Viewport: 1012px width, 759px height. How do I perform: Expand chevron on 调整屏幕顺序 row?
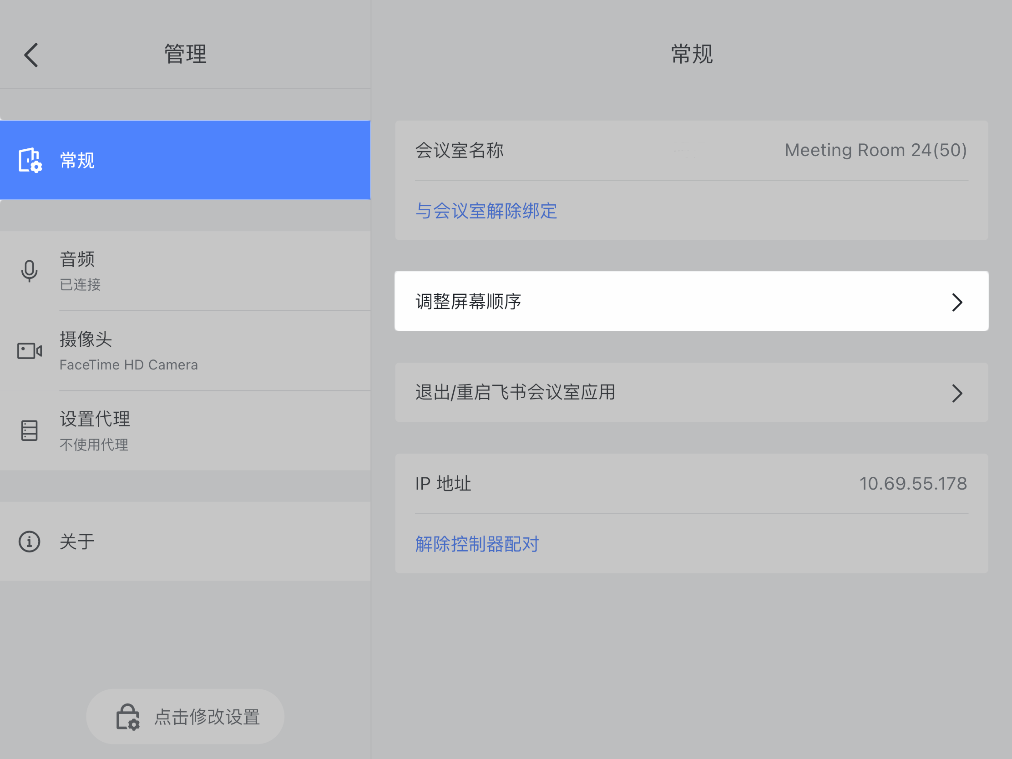[x=957, y=302]
